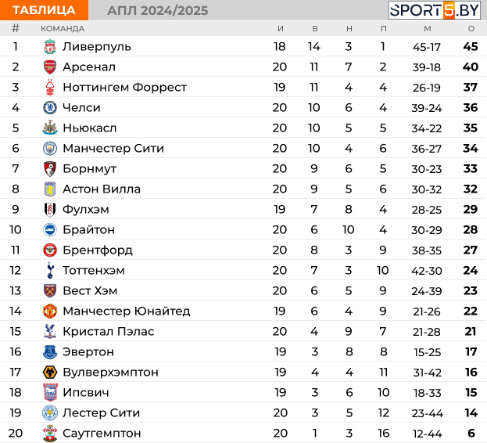
Task: Select Liverpool's 45 points value
Action: (x=471, y=47)
